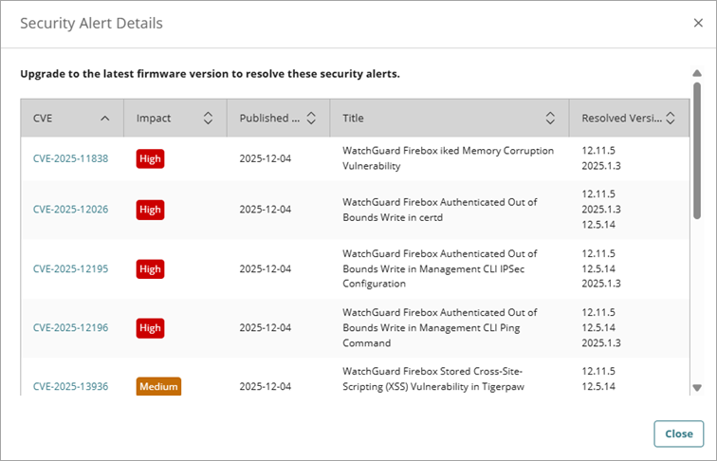Image resolution: width=717 pixels, height=461 pixels.
Task: Open the CVE-2025-12196 link
Action: pos(70,328)
